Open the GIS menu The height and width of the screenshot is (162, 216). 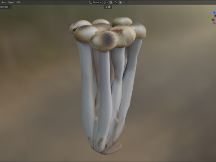click(18, 2)
